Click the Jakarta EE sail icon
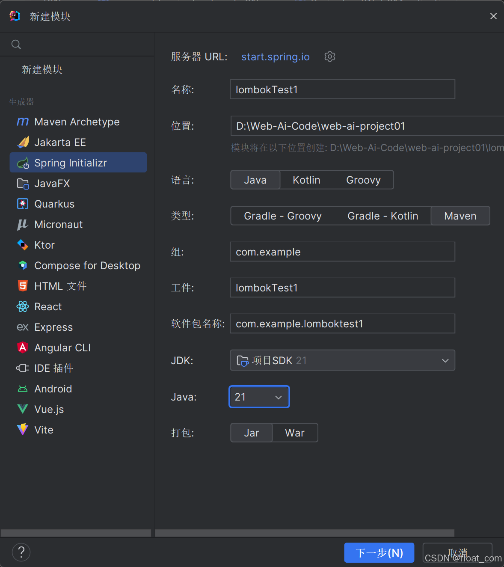This screenshot has height=567, width=504. coord(23,142)
